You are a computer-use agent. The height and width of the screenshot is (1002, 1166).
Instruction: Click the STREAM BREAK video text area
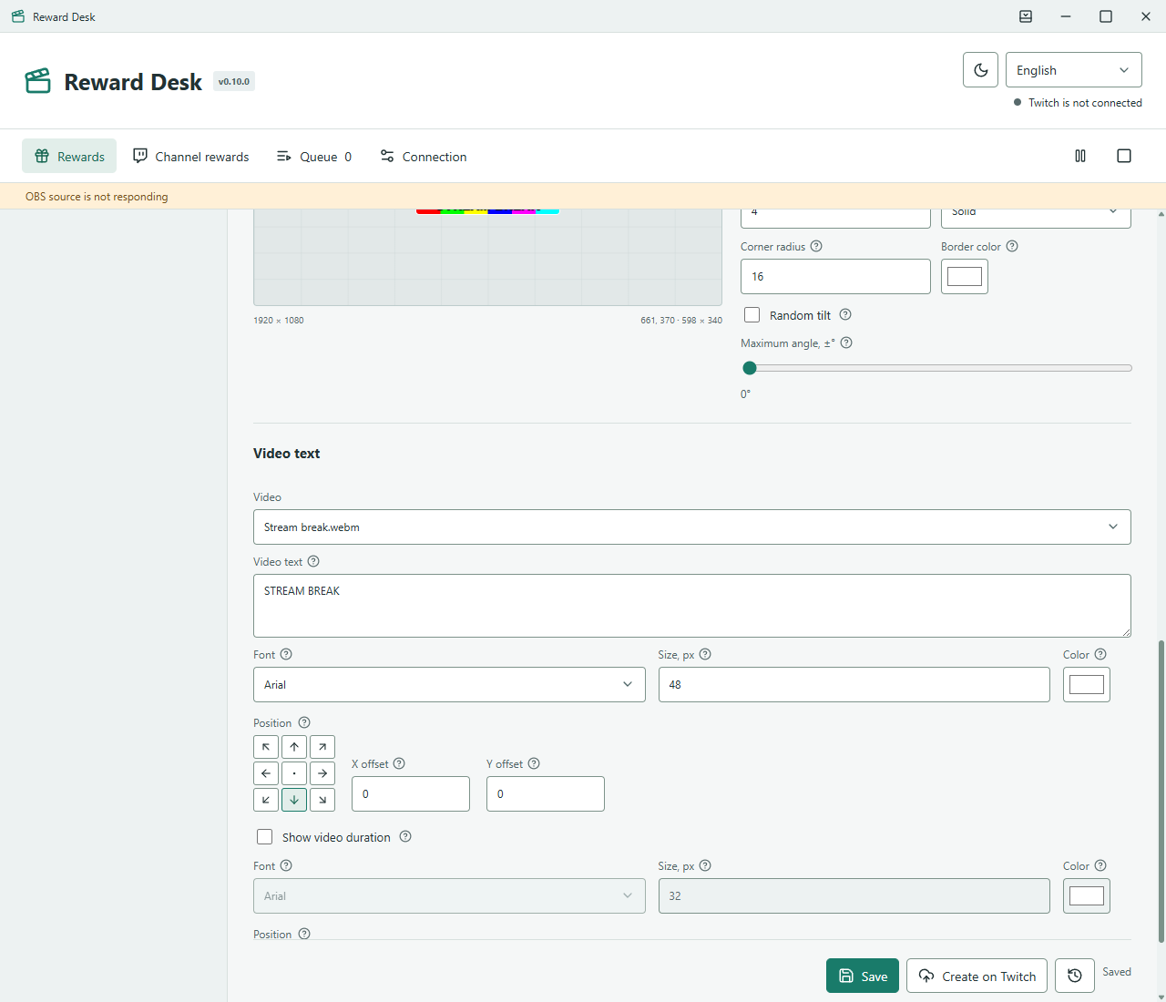pos(692,606)
